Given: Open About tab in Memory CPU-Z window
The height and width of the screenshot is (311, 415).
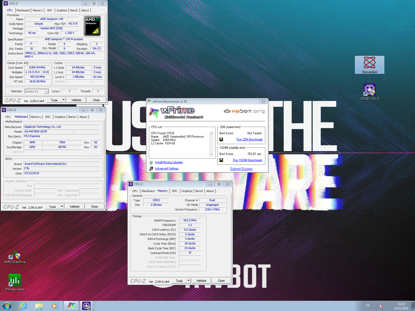Looking at the screenshot, I should coord(210,191).
